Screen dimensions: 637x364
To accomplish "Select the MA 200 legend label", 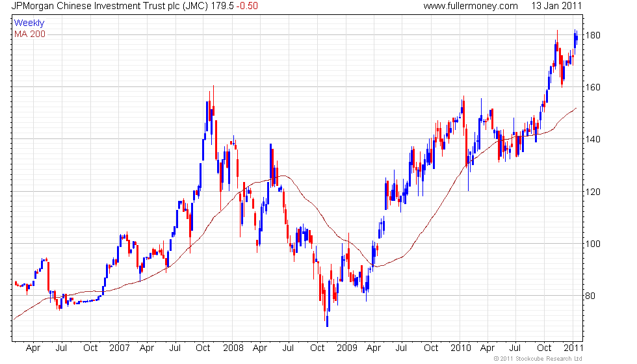I will point(30,34).
